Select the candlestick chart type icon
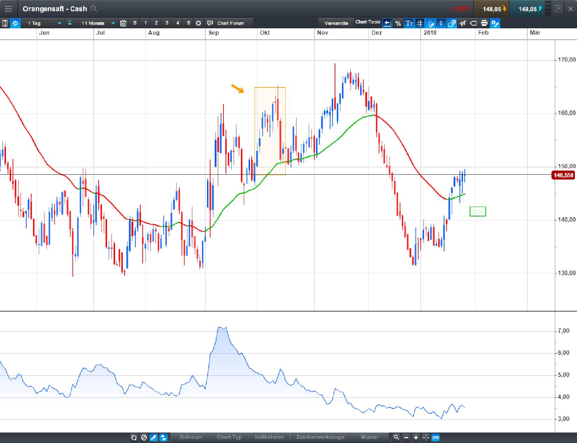577x443 pixels. pyautogui.click(x=441, y=23)
